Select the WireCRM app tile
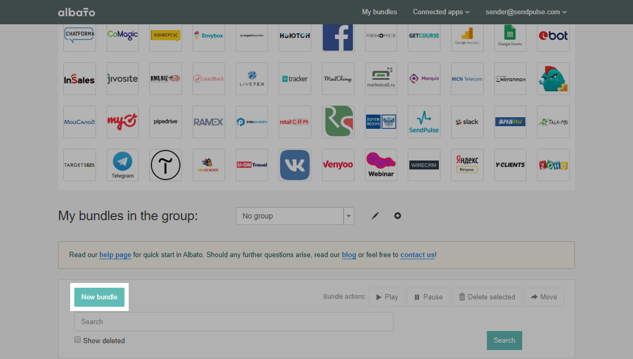The height and width of the screenshot is (359, 633). (x=424, y=165)
